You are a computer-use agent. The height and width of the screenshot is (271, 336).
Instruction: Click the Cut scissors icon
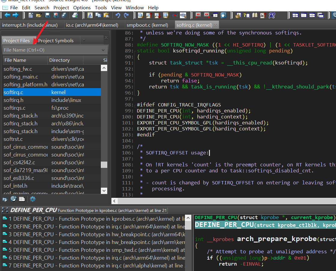pos(90,15)
